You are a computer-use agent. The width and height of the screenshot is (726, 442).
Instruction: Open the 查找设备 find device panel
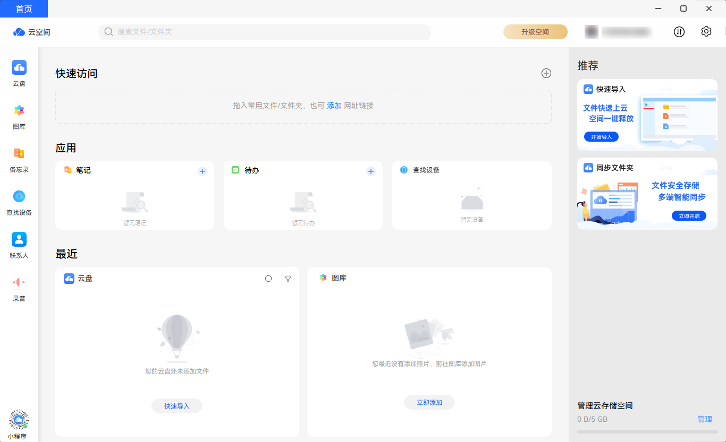point(19,202)
